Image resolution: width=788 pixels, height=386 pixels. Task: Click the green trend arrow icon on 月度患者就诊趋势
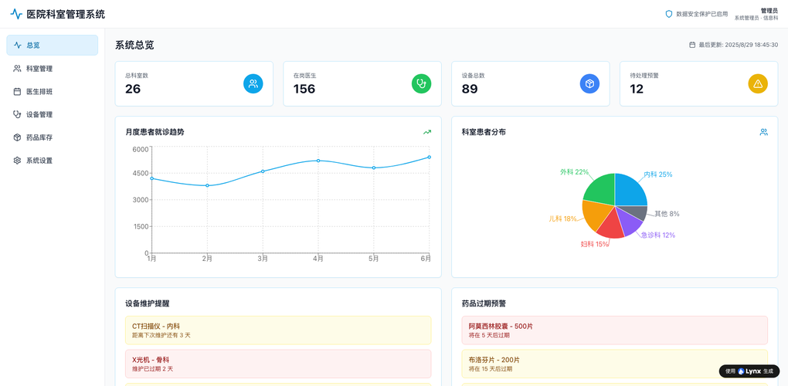point(427,132)
